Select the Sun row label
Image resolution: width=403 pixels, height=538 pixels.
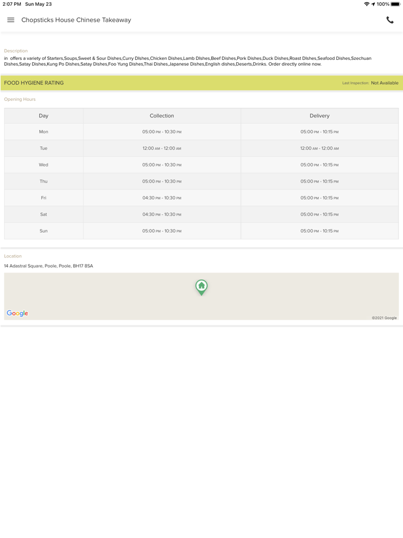44,230
